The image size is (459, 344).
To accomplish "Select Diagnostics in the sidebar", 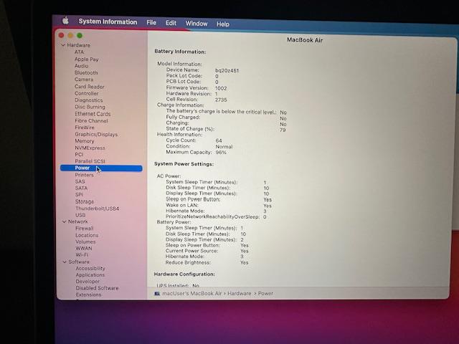I will (89, 100).
